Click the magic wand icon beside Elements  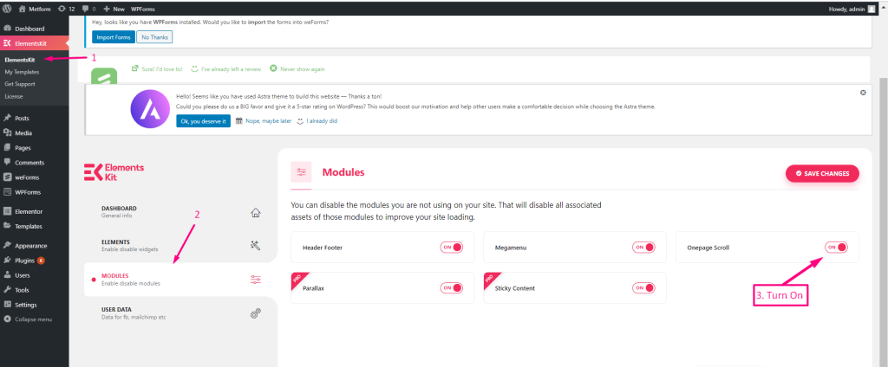(256, 246)
